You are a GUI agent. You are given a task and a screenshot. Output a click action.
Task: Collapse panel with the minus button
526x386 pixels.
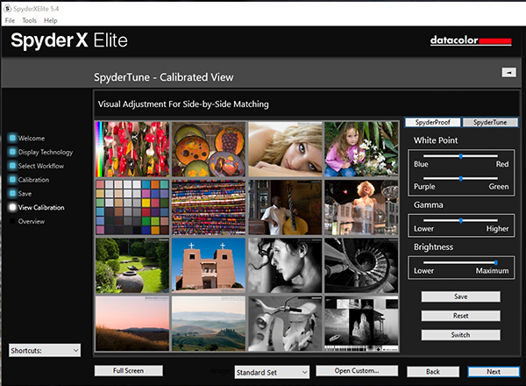pyautogui.click(x=508, y=73)
